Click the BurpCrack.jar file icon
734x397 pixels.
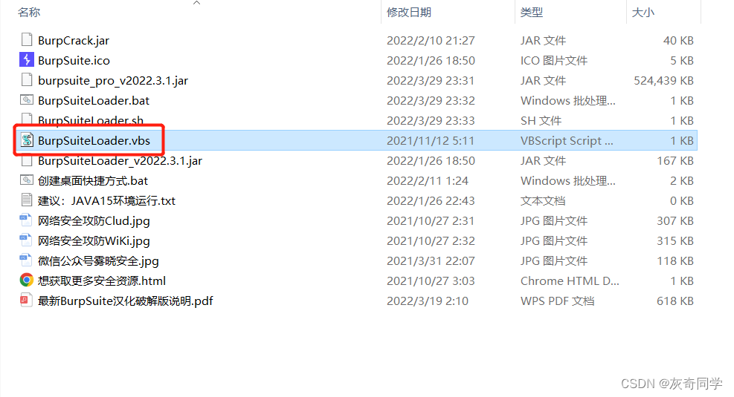[27, 40]
